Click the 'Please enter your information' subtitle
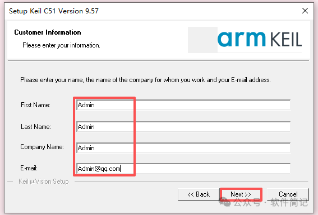The image size is (318, 215). (x=61, y=45)
